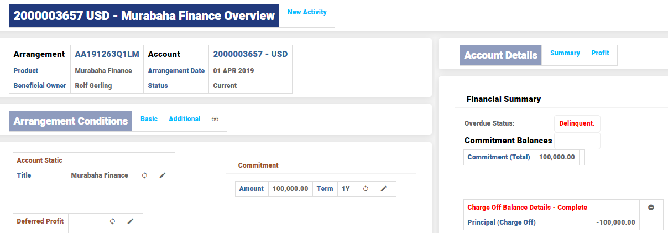This screenshot has height=233, width=668.
Task: Click the beneficial owner name Rolf Gerling
Action: point(93,86)
